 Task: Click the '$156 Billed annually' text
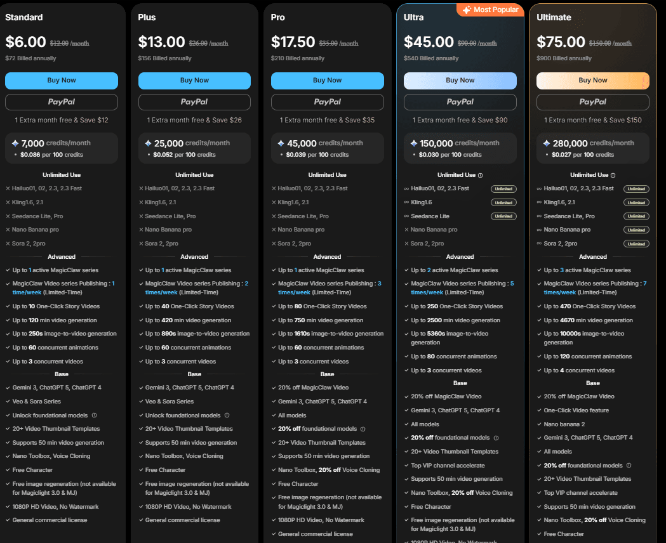pos(165,58)
